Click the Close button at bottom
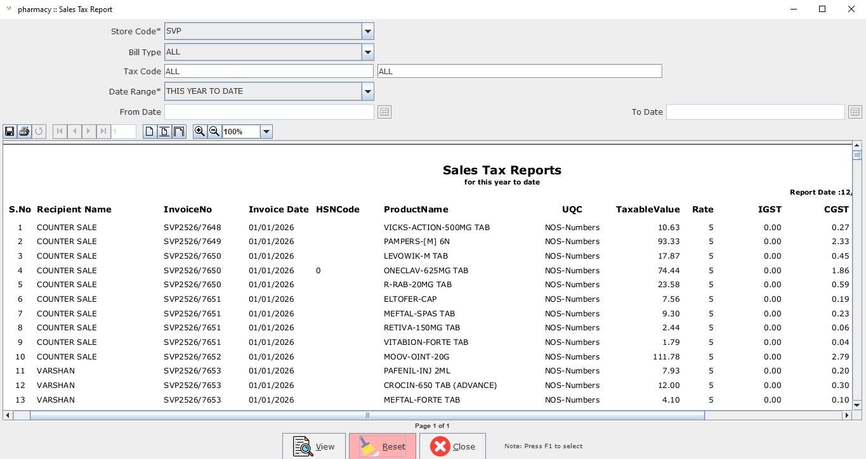This screenshot has height=459, width=866. click(452, 446)
